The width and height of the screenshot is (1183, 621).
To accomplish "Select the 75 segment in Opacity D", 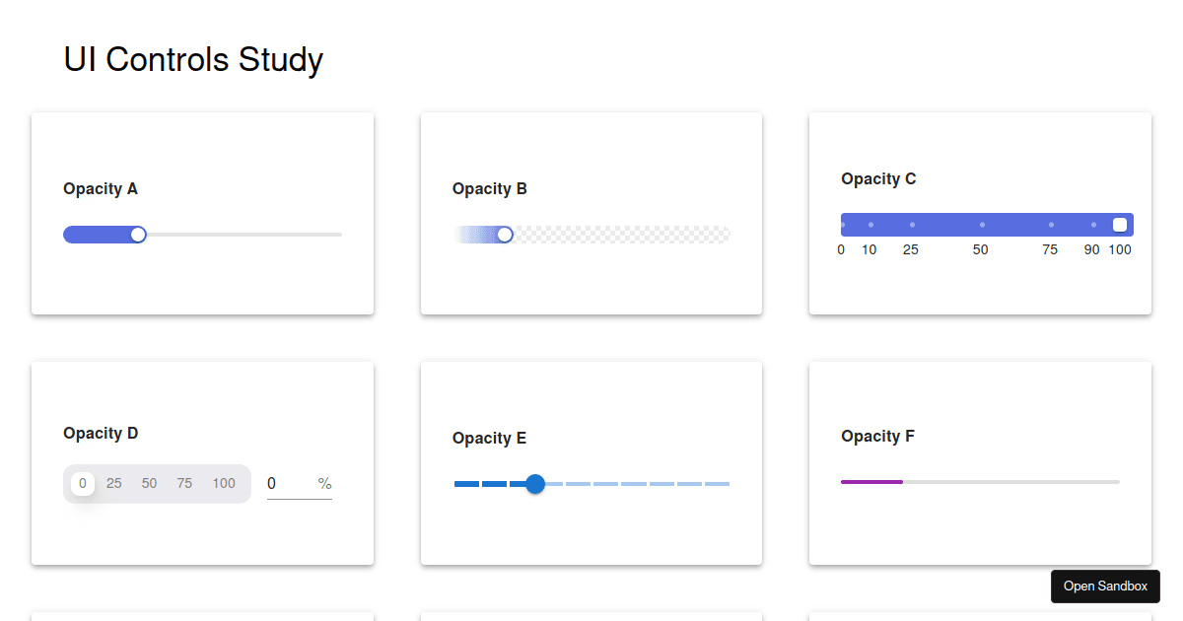I will click(x=184, y=483).
